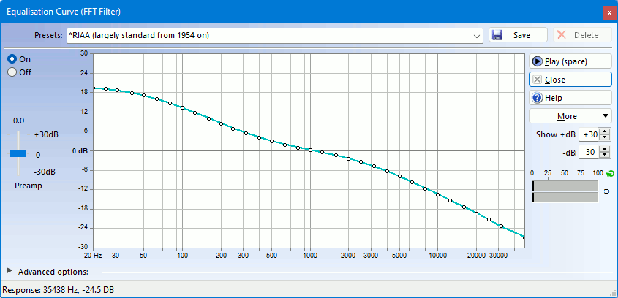The height and width of the screenshot is (298, 618).
Task: Click the curve point at 100 Hz
Action: tap(182, 107)
